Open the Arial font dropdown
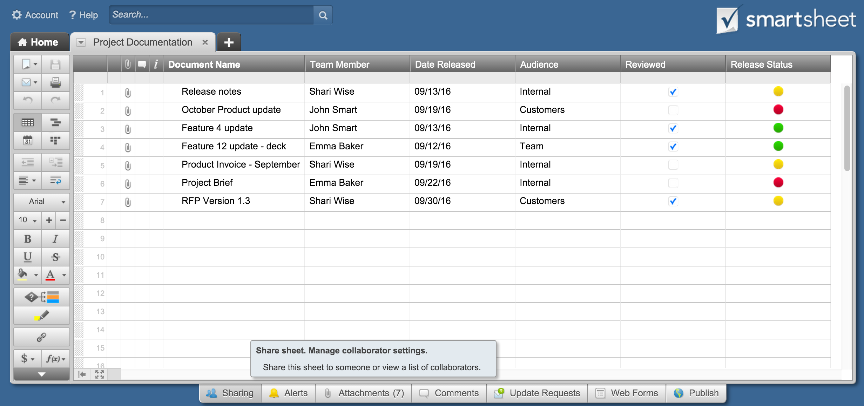Viewport: 864px width, 406px height. (x=41, y=202)
